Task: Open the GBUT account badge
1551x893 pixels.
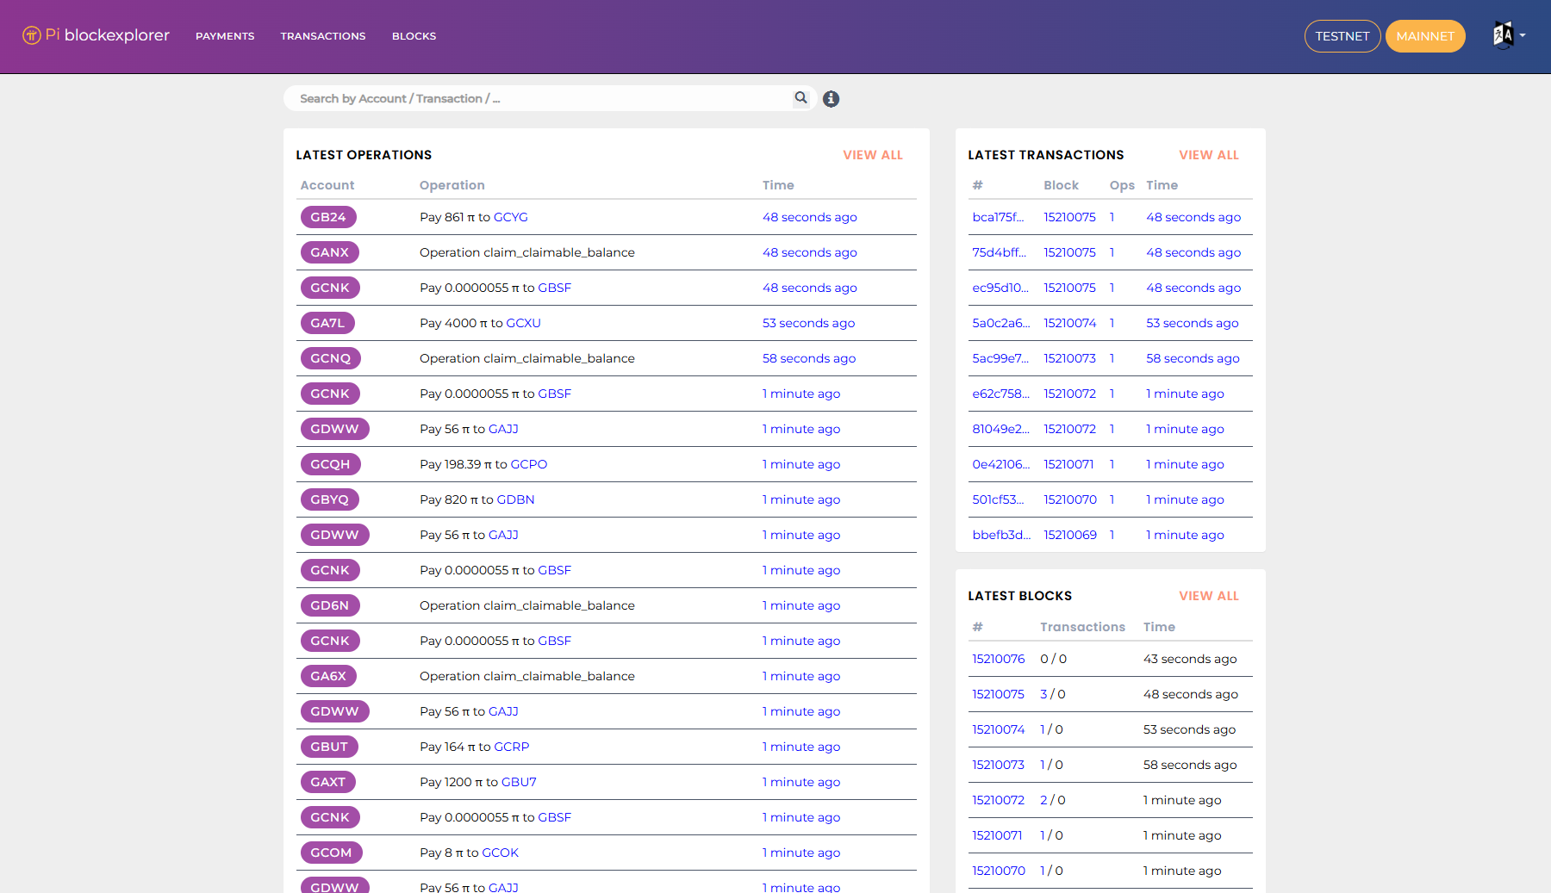Action: (x=329, y=747)
